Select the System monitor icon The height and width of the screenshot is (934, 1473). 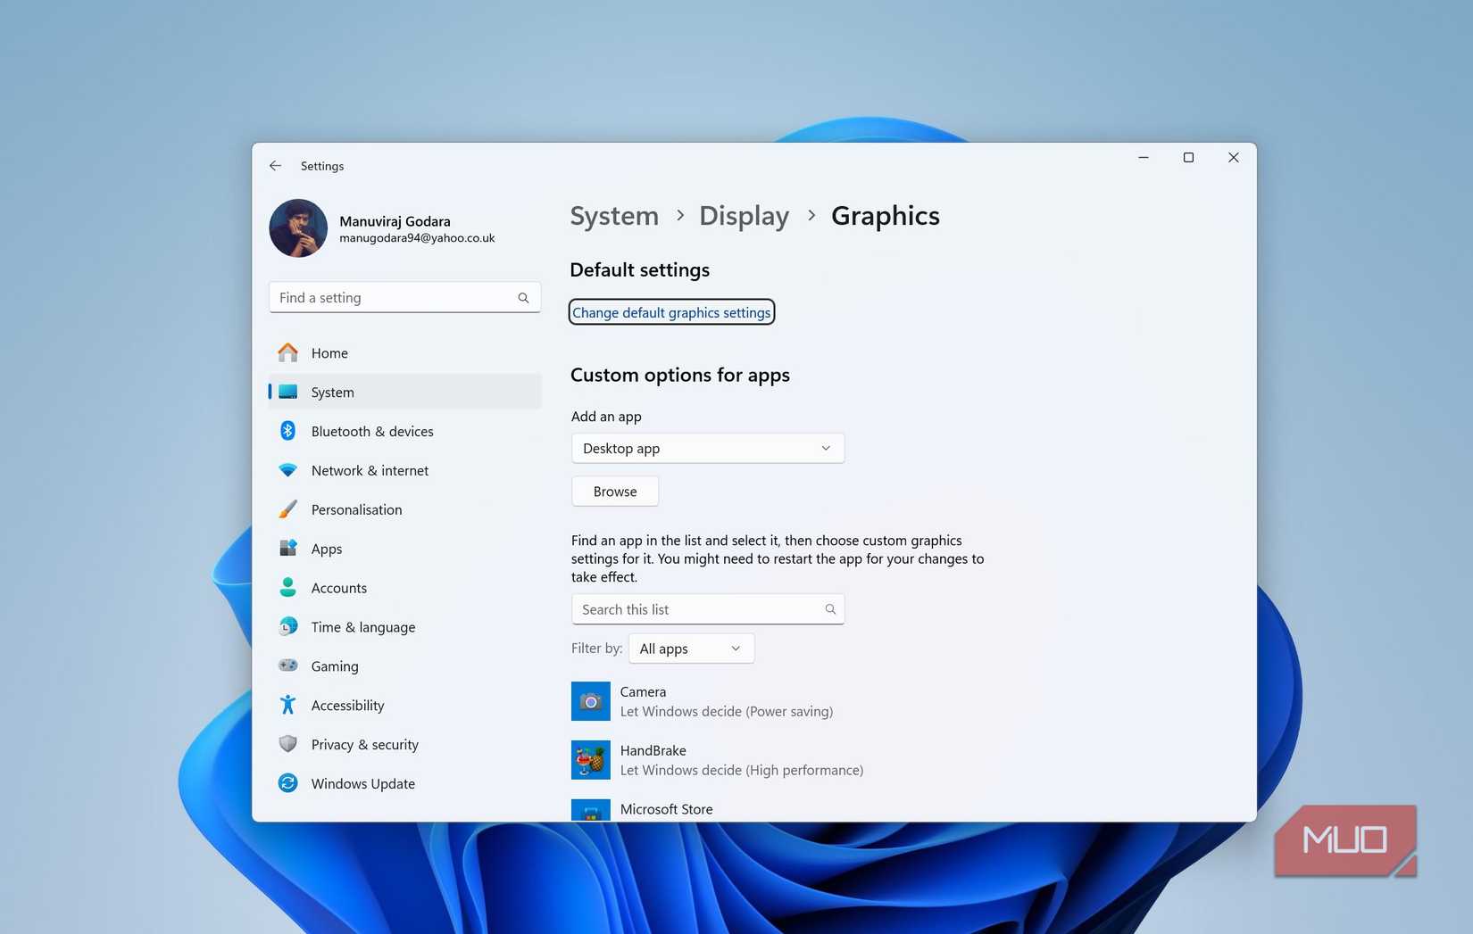pos(287,393)
